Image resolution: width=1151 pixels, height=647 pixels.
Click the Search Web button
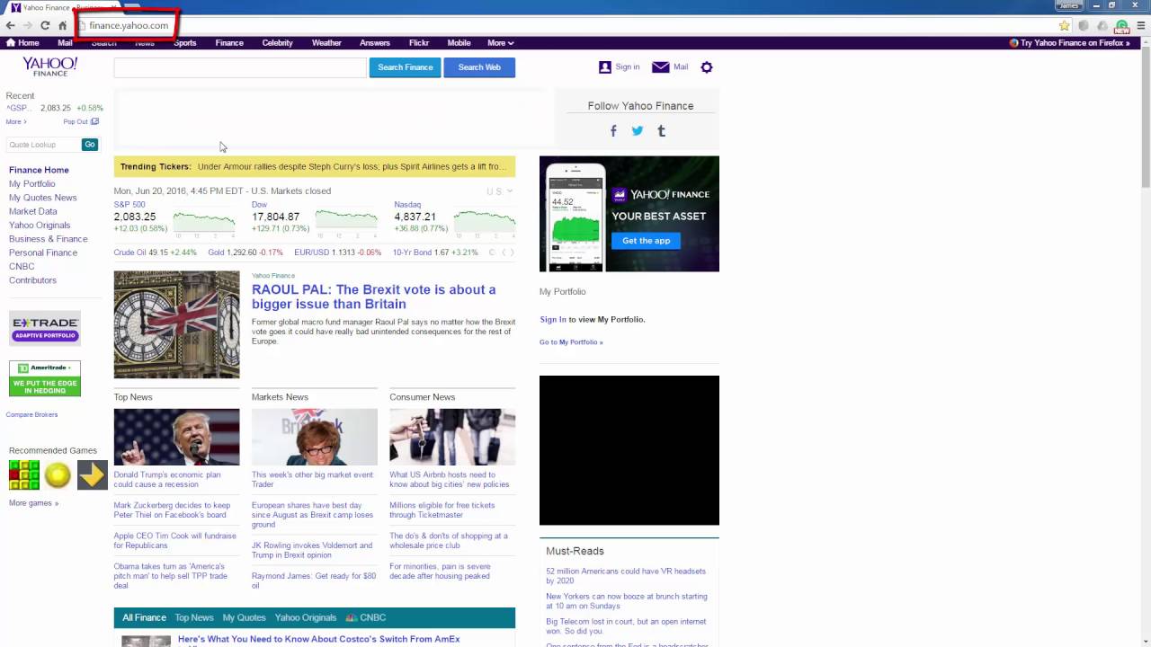[x=479, y=67]
